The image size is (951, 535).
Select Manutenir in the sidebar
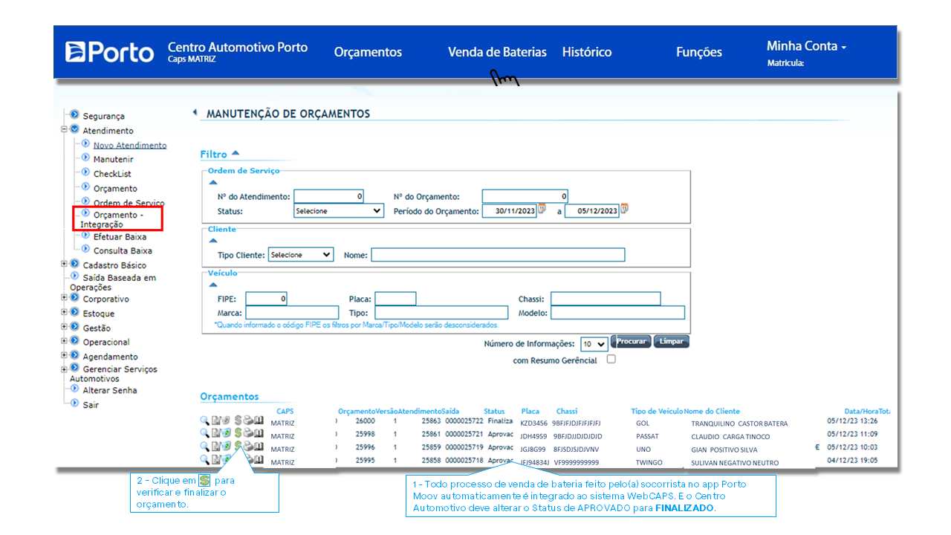tap(114, 159)
